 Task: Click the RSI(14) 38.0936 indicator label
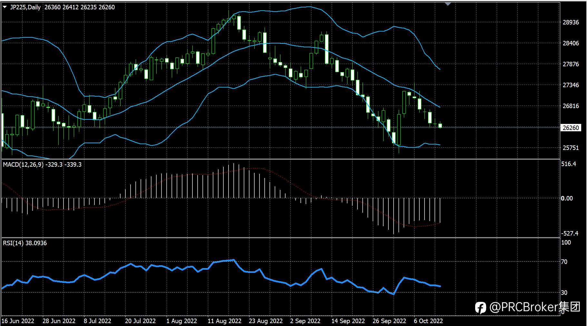25,243
